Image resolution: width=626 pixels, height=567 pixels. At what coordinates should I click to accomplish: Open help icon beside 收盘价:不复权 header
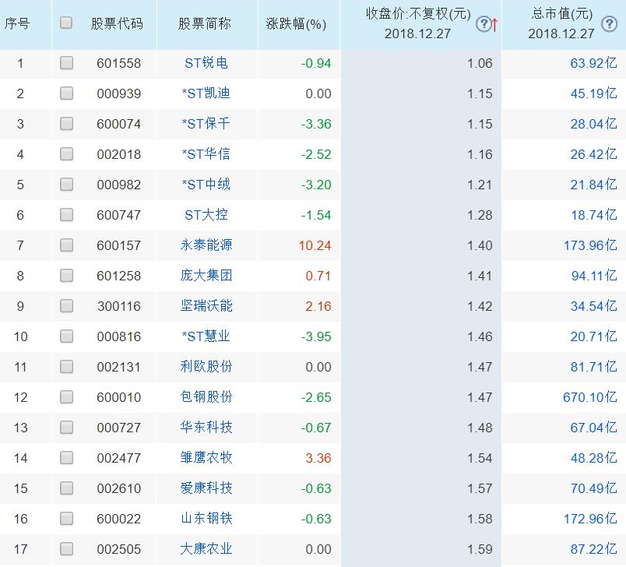[484, 24]
